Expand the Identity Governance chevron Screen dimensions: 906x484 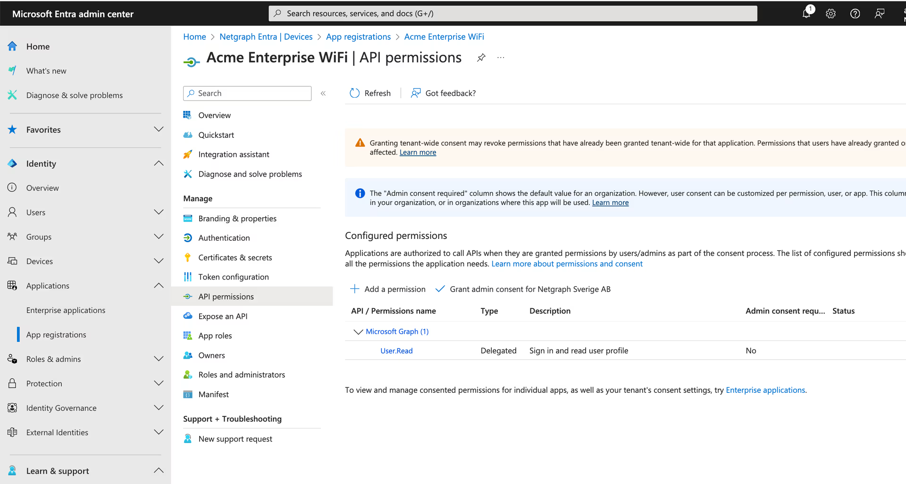coord(159,408)
